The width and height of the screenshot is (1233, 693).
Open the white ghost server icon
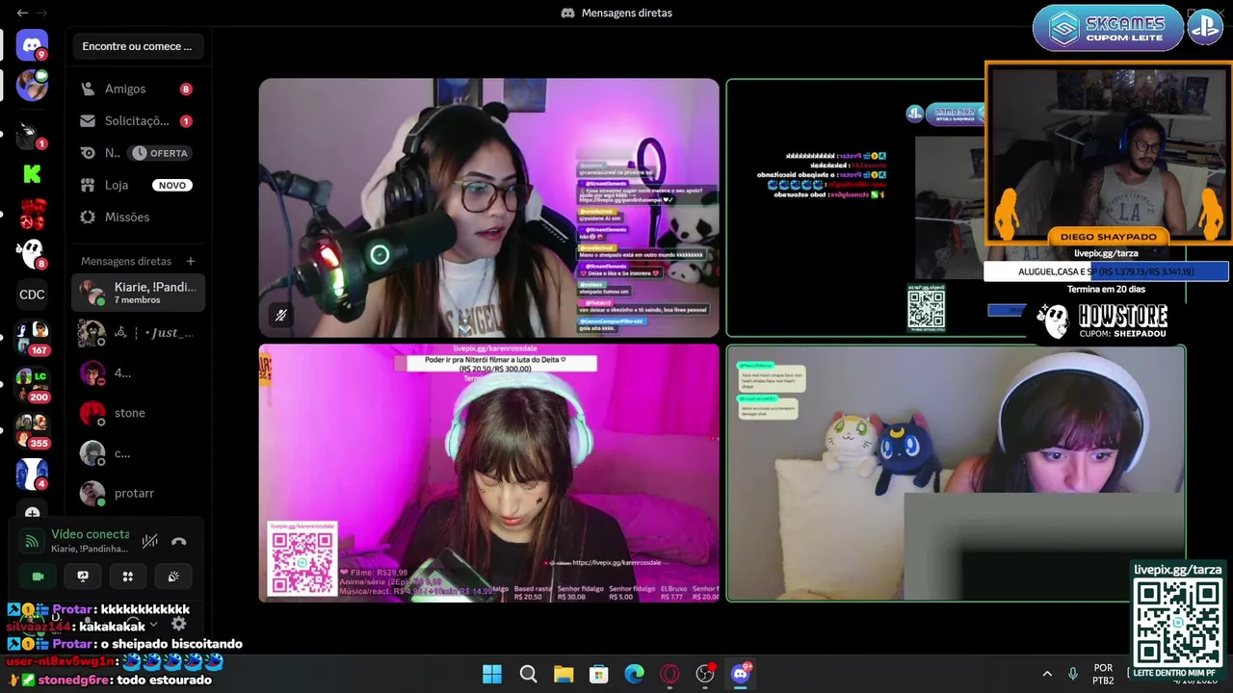[x=32, y=253]
